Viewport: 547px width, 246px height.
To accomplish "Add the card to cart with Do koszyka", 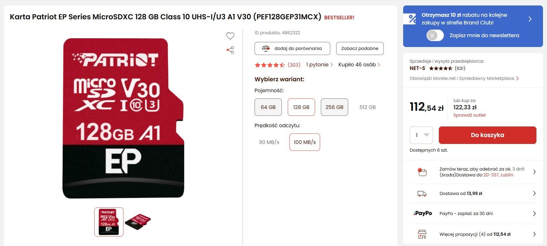I will click(x=487, y=135).
